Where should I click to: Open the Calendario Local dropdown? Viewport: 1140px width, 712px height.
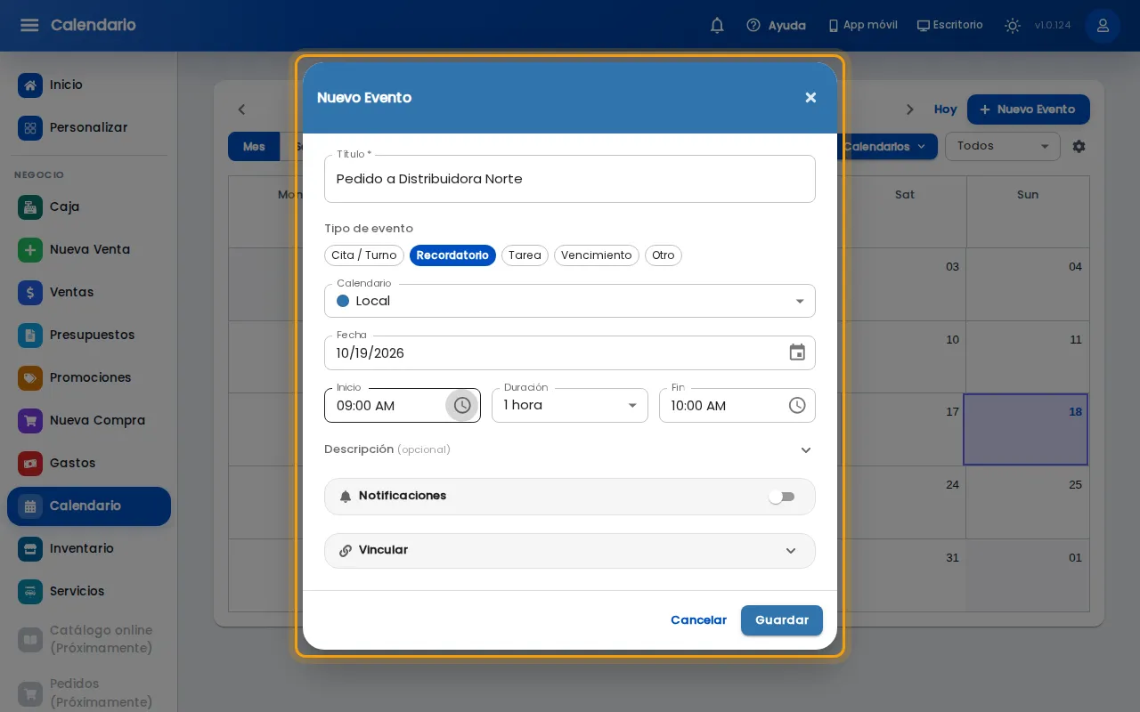(x=570, y=301)
